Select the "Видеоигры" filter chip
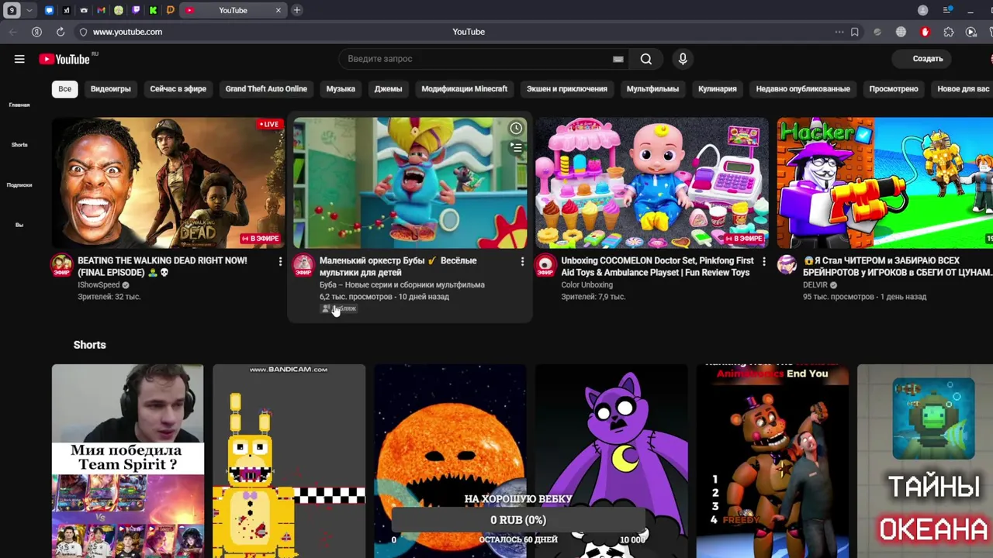 tap(110, 88)
